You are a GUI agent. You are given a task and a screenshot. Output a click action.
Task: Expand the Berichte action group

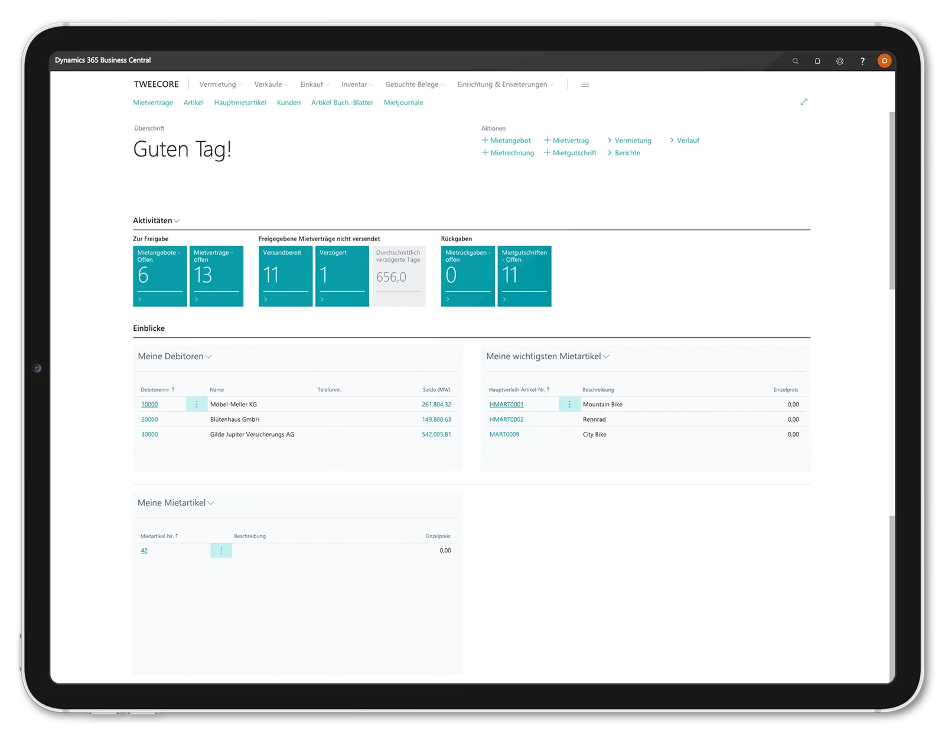tap(624, 153)
